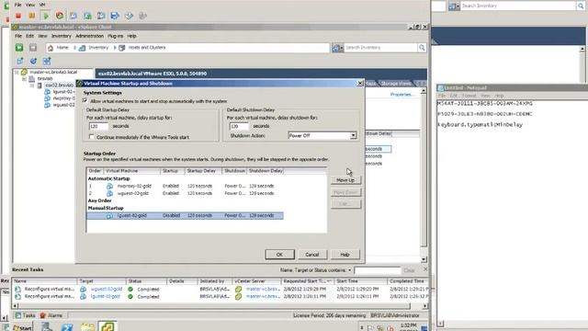The width and height of the screenshot is (588, 331).
Task: Open the Inventory menu
Action: [62, 36]
